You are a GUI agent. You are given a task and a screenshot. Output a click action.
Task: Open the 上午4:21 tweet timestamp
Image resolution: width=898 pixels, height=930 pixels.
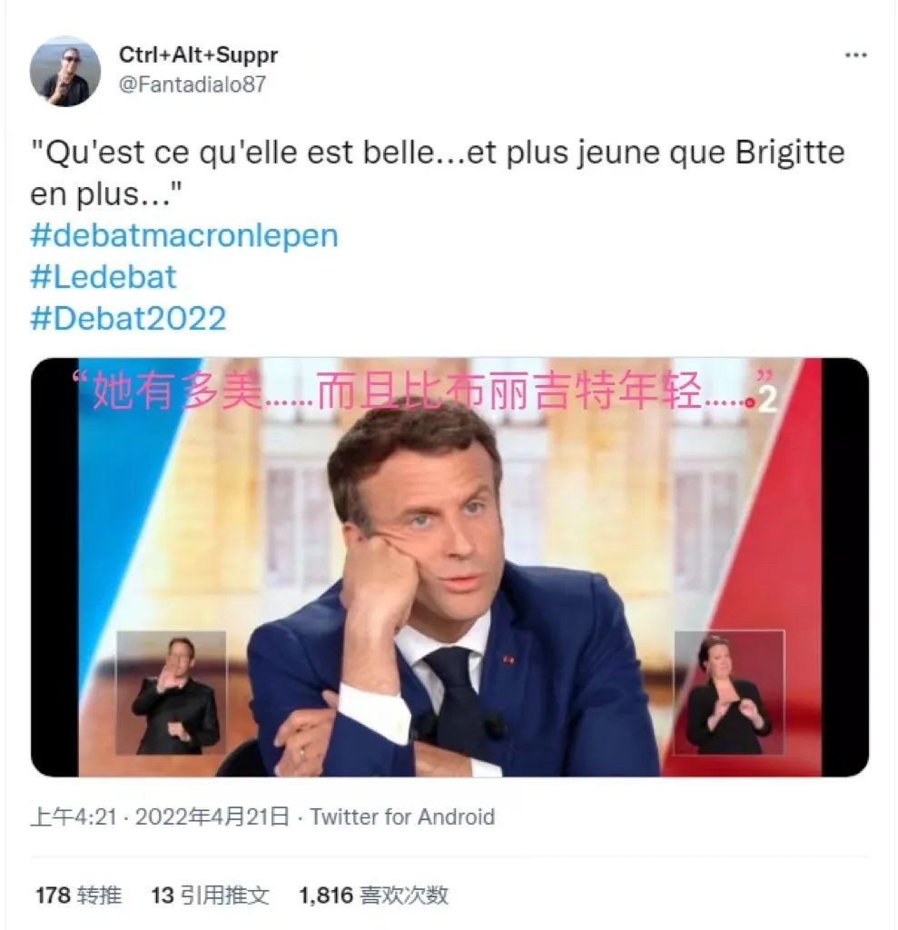(x=74, y=817)
